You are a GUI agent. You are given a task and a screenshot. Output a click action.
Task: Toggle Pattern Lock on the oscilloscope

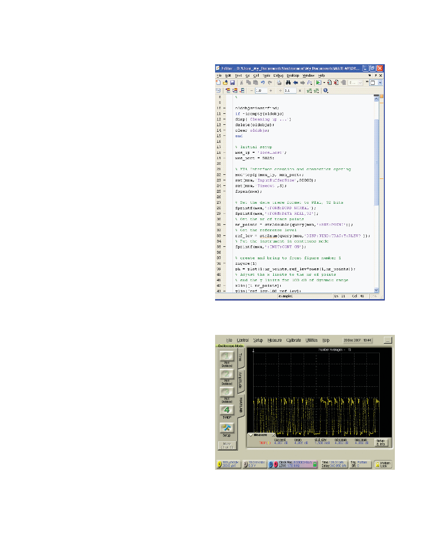(383, 464)
